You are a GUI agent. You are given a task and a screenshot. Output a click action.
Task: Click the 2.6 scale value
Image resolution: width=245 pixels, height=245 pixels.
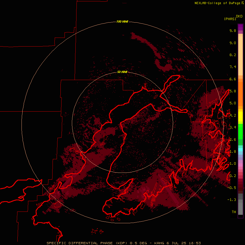tap(233, 140)
